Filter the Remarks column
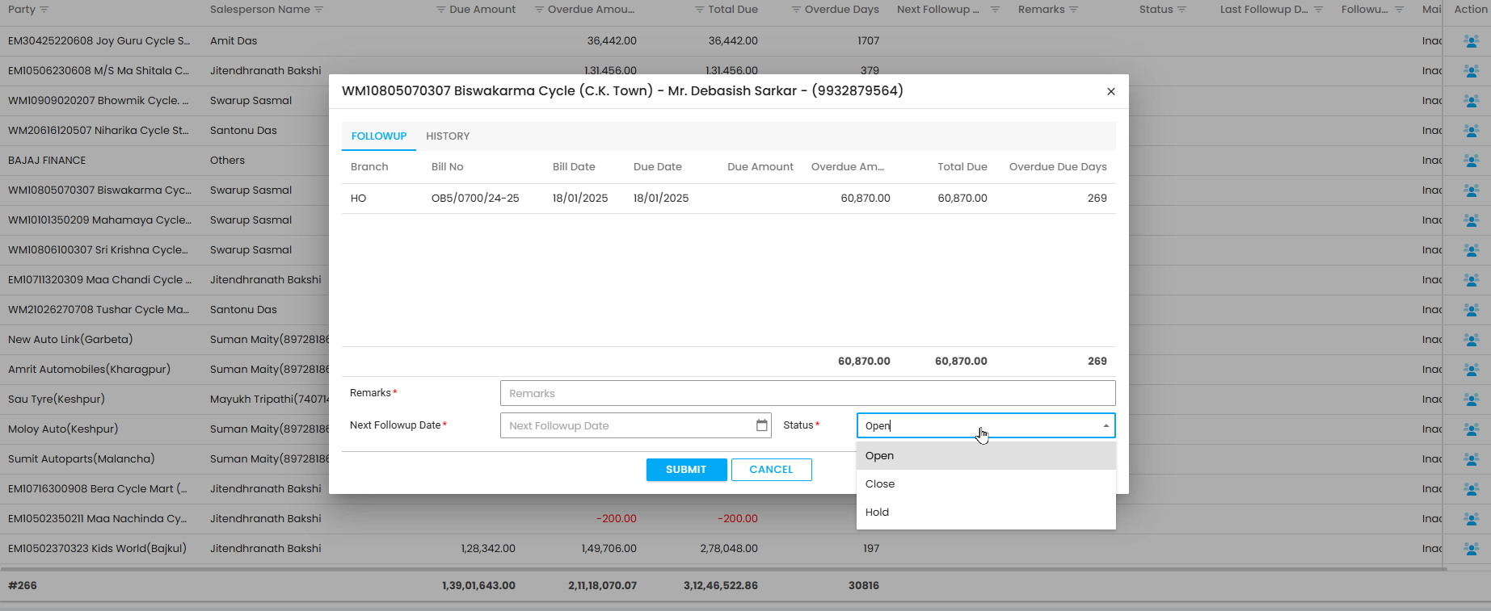Viewport: 1491px width, 611px height. [x=1074, y=10]
